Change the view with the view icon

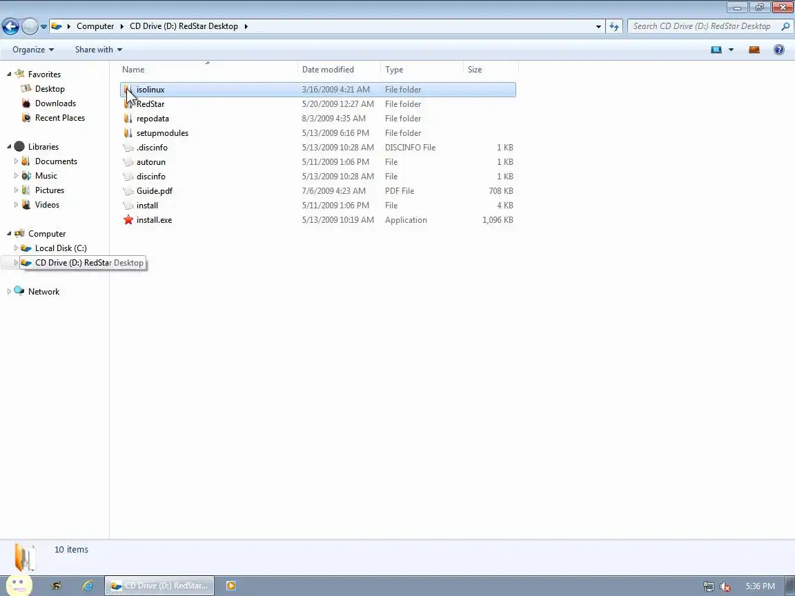tap(716, 50)
